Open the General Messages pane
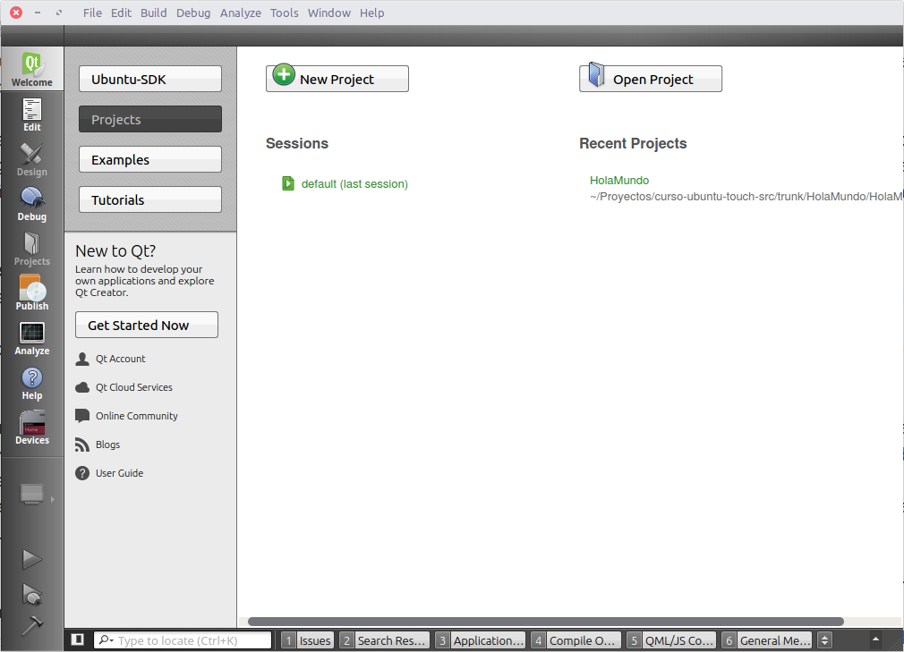The image size is (904, 652). pyautogui.click(x=766, y=640)
